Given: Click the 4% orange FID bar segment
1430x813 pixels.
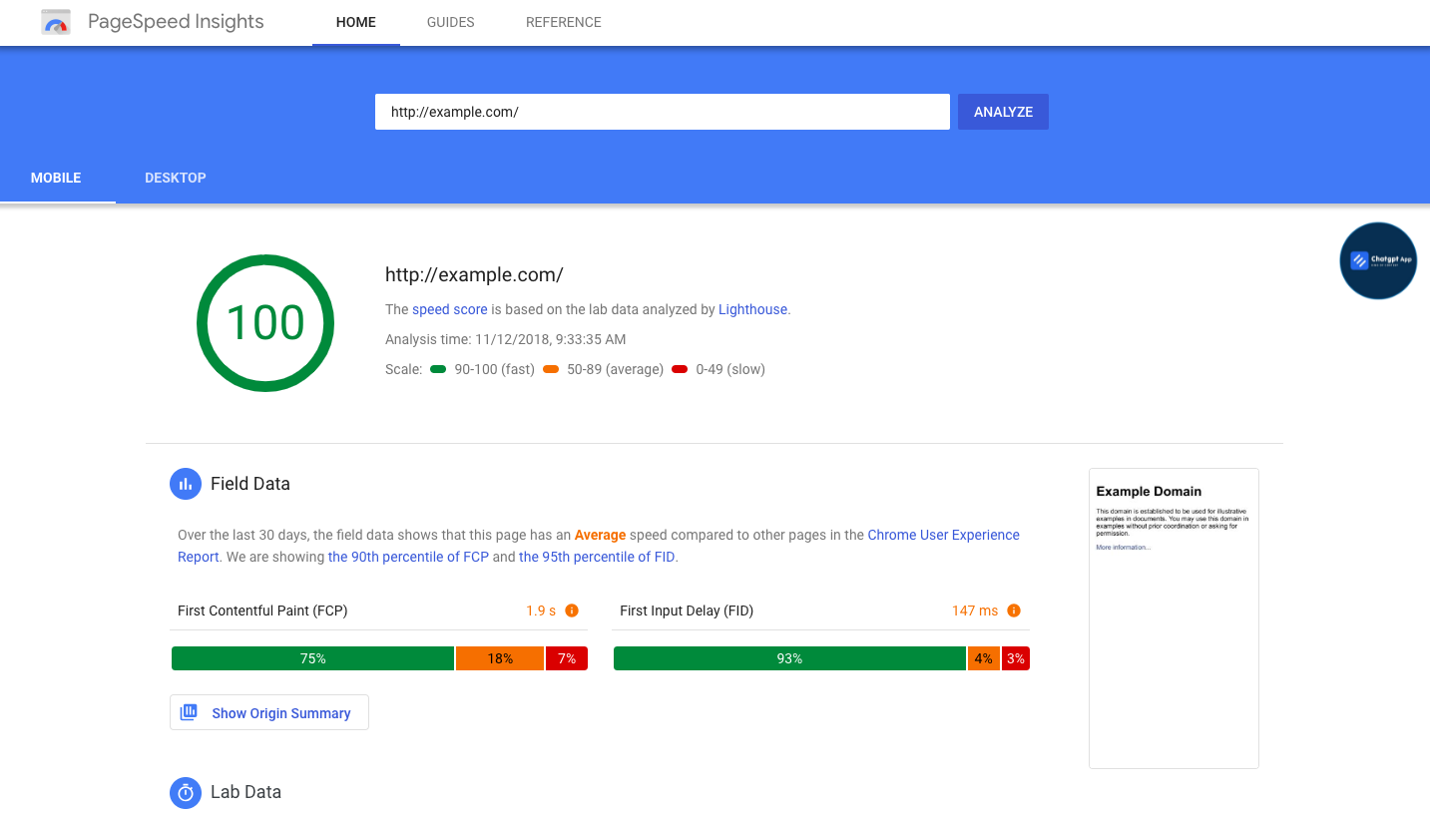Looking at the screenshot, I should (984, 658).
